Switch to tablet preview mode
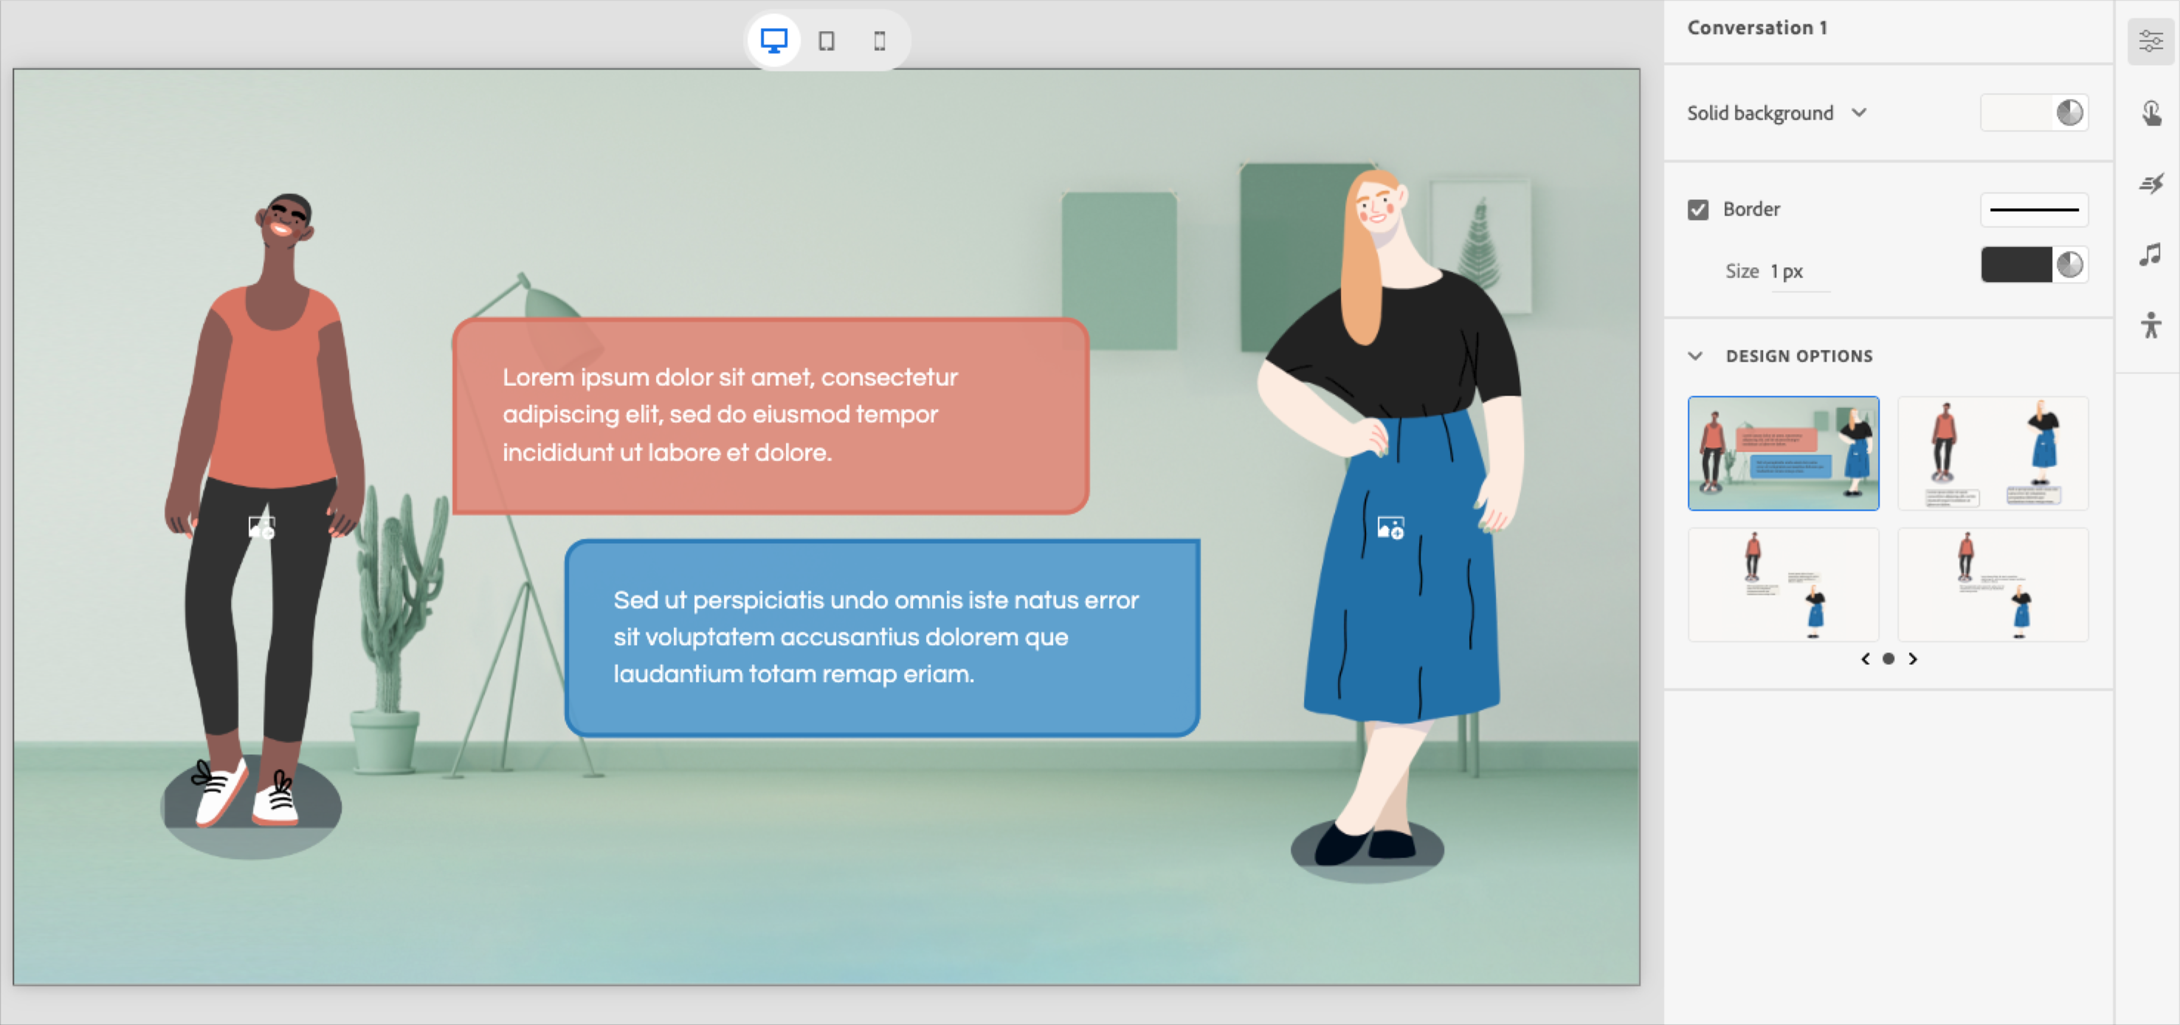The image size is (2180, 1025). [826, 39]
